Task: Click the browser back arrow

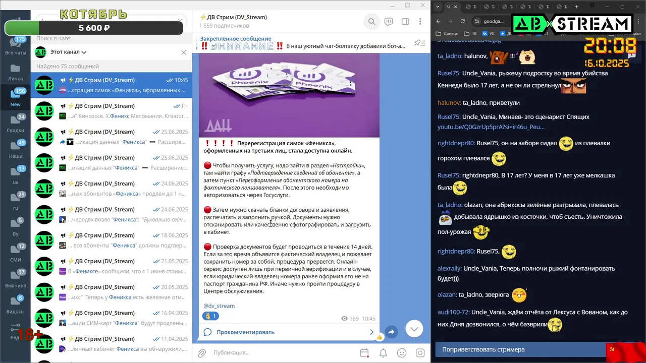Action: 438,21
